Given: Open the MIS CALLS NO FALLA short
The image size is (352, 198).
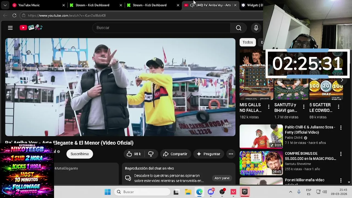Looking at the screenshot, I should (x=256, y=74).
